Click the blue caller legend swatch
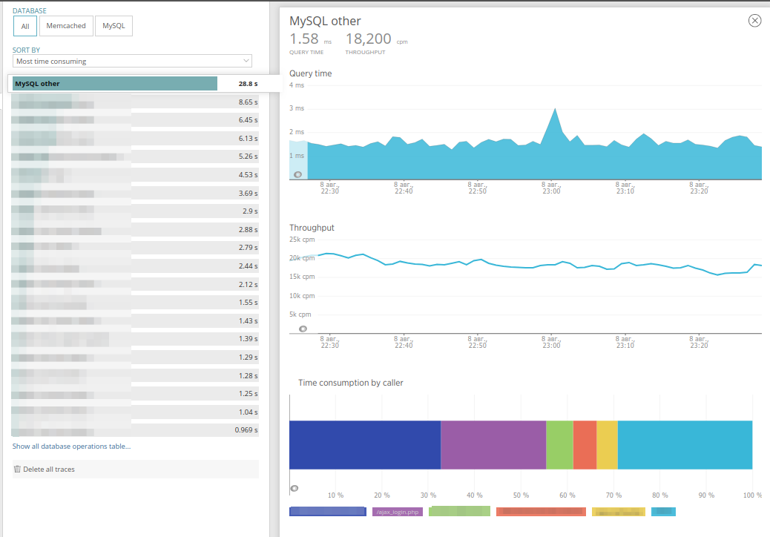The width and height of the screenshot is (770, 537). tap(327, 511)
